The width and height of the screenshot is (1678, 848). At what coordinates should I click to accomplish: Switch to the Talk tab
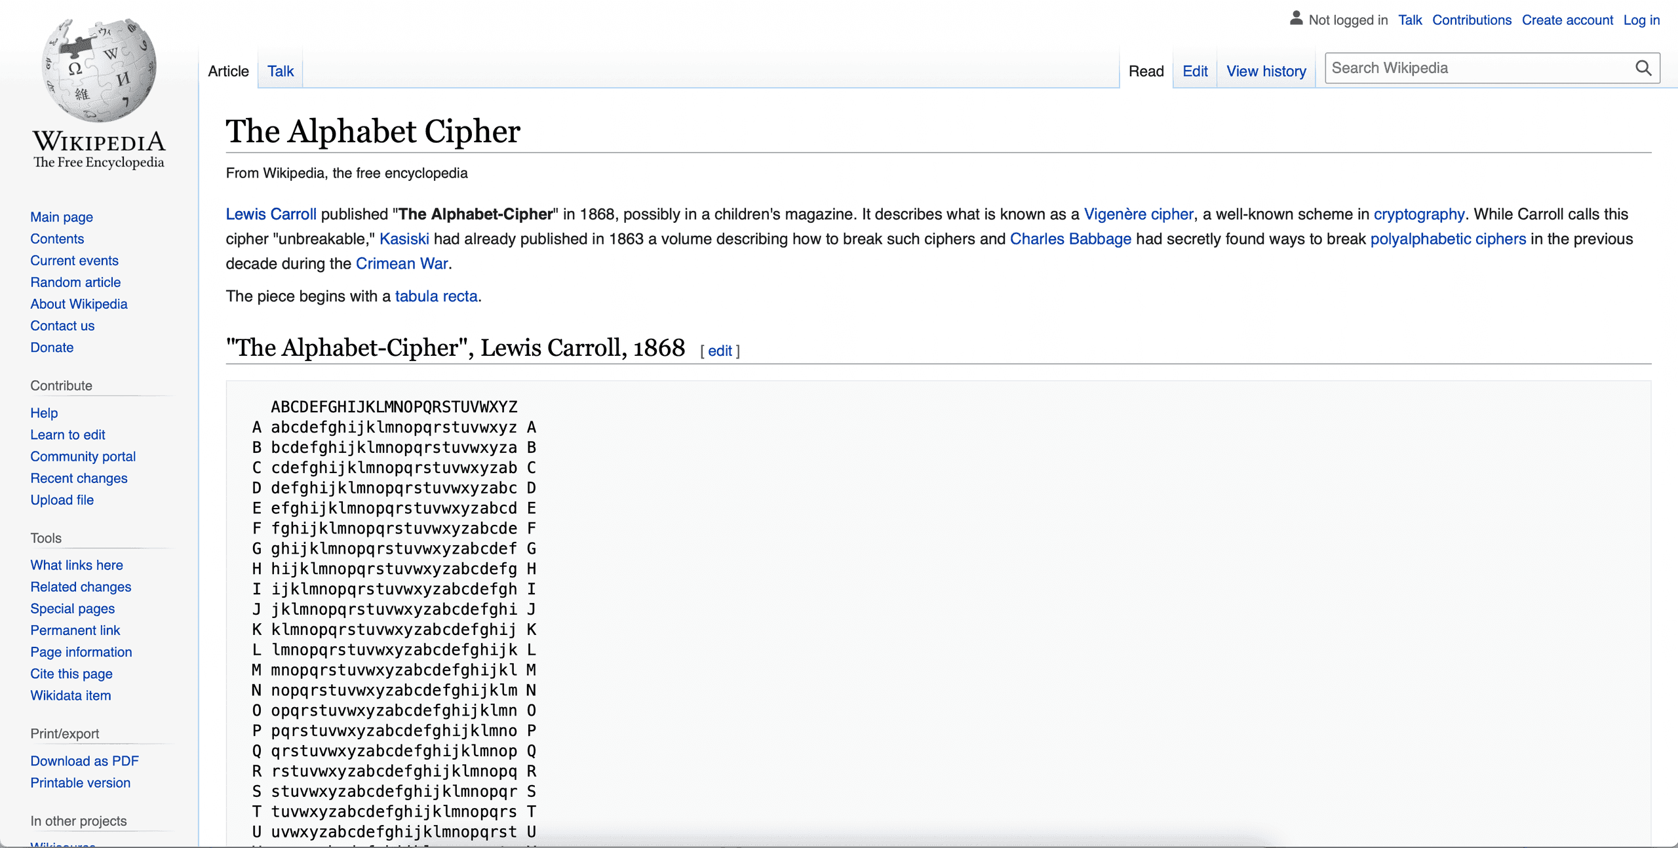(281, 71)
